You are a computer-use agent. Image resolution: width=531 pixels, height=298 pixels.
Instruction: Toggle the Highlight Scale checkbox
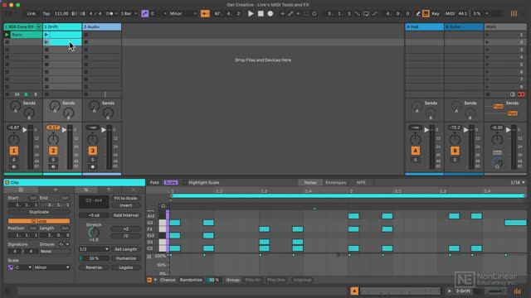point(185,182)
